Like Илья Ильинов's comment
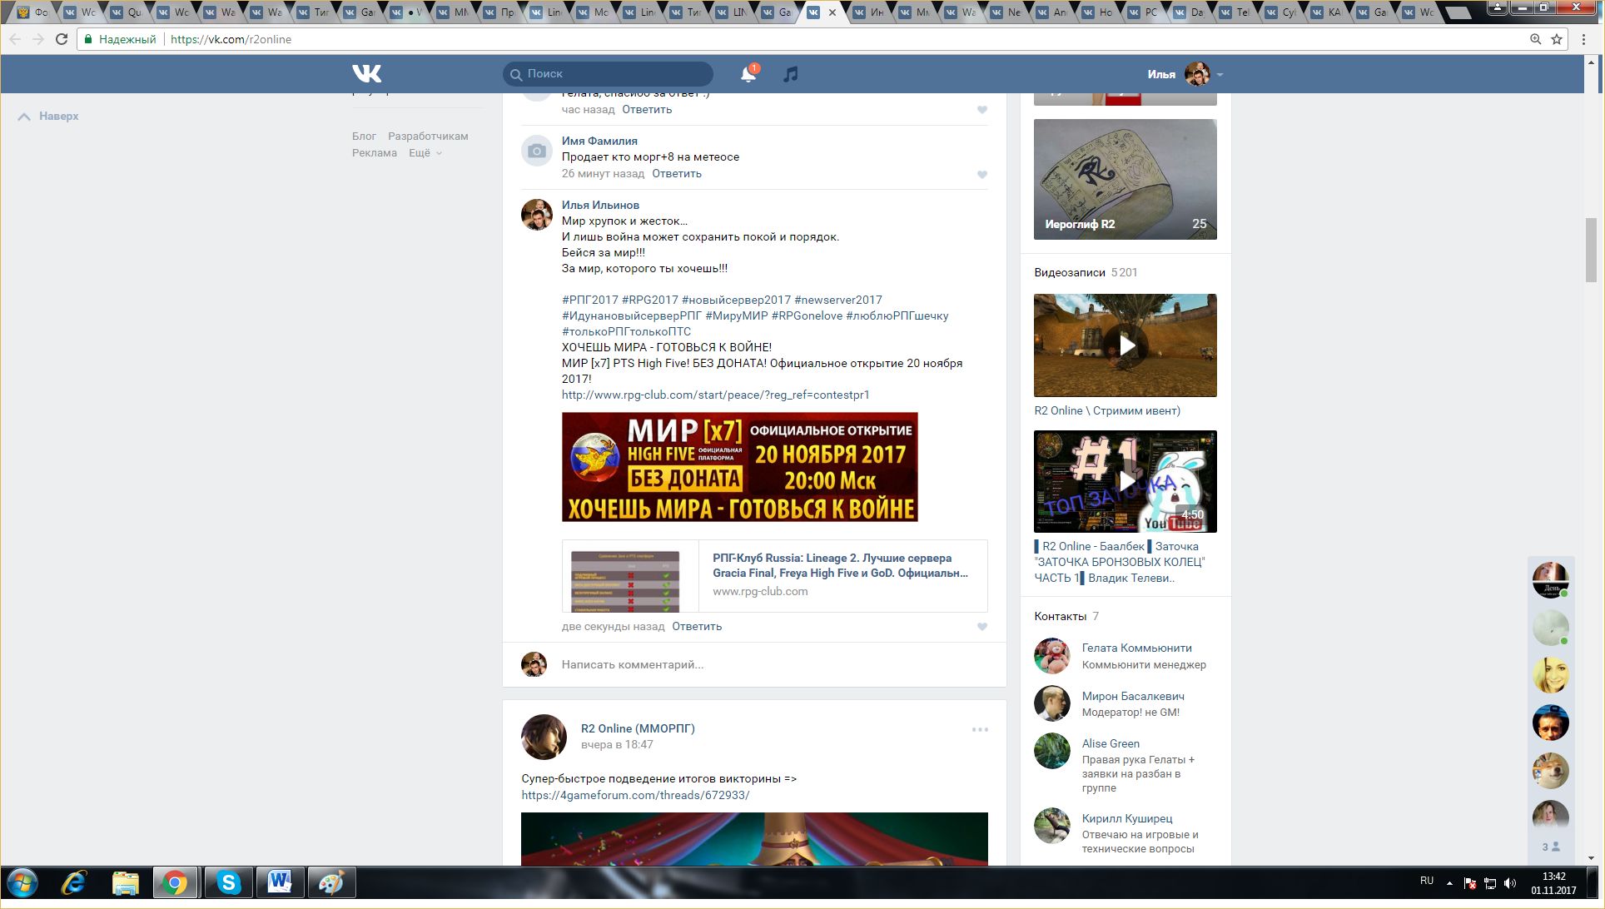 [x=982, y=627]
